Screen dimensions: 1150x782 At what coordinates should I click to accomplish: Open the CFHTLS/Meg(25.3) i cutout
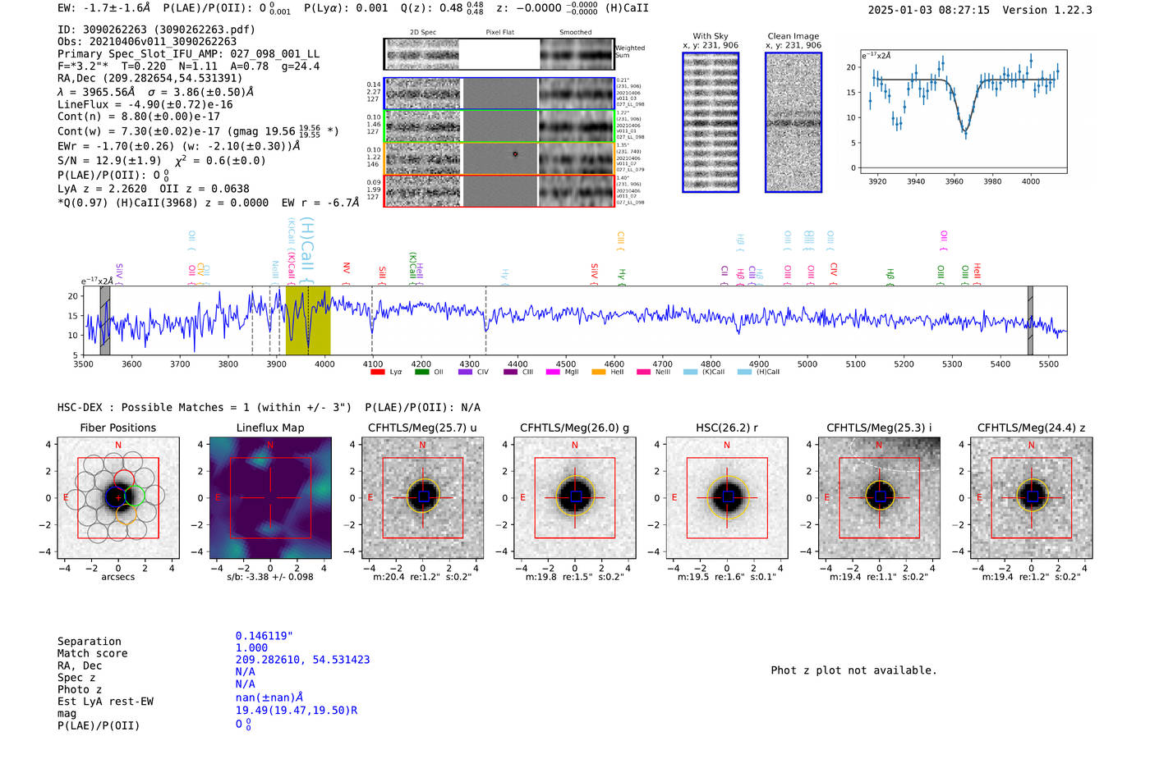pyautogui.click(x=879, y=497)
